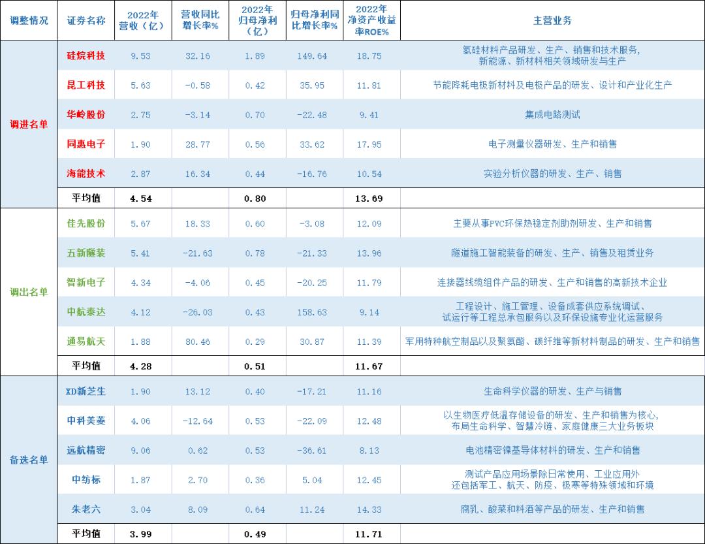Select 调出名单 average revenue 4.28
Screen dimensions: 705x544
click(x=141, y=366)
